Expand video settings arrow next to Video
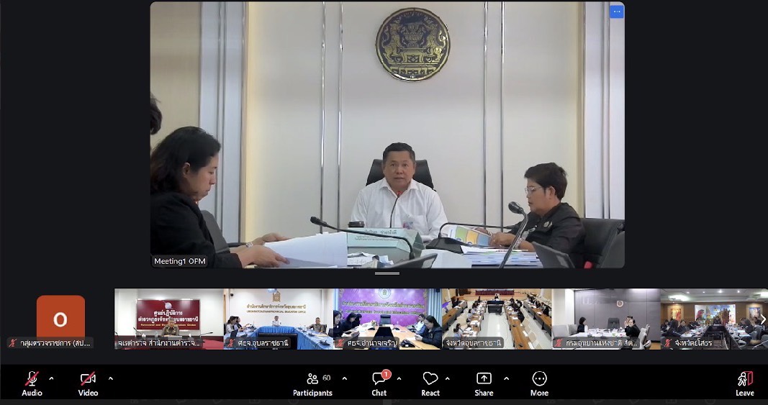This screenshot has height=405, width=768. [x=110, y=378]
